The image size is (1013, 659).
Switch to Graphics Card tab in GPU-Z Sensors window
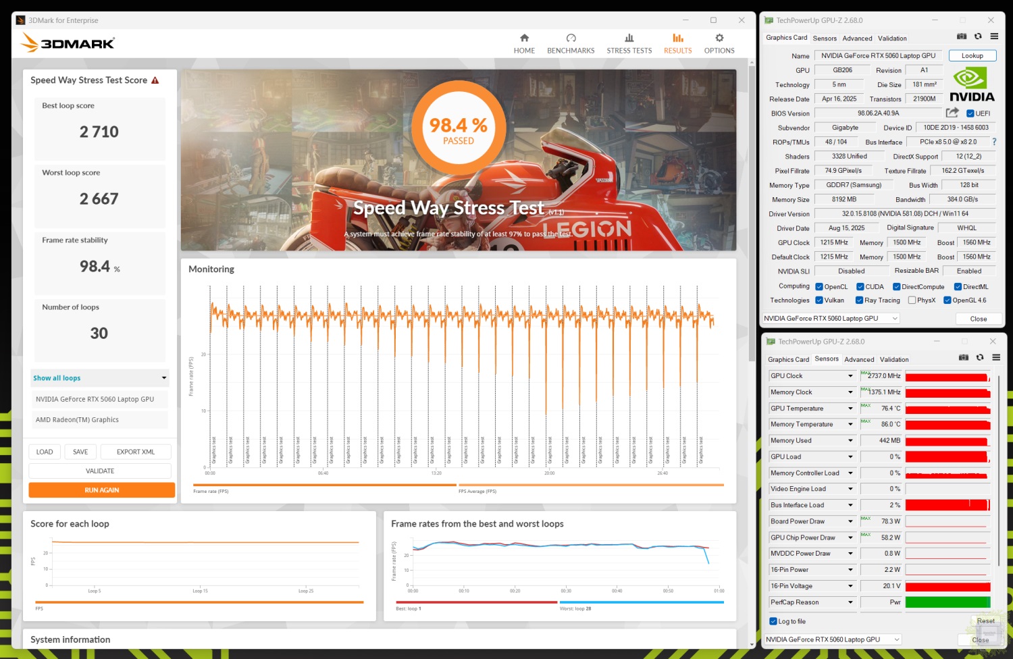(x=788, y=360)
